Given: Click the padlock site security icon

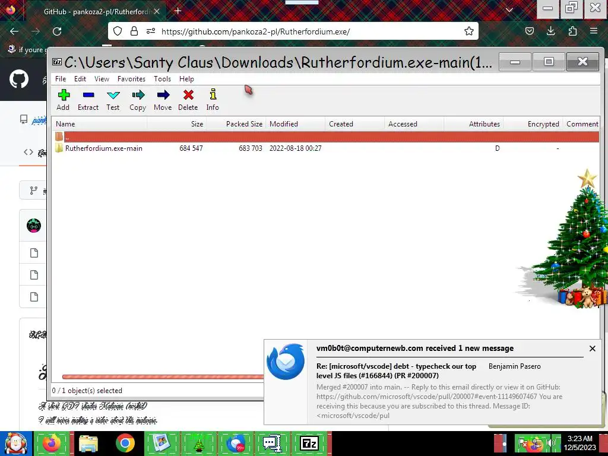Looking at the screenshot, I should point(134,31).
